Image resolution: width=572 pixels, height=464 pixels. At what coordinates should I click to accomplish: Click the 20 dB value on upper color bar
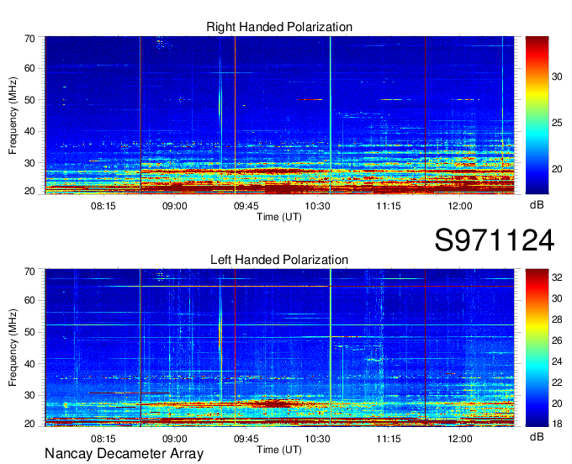pos(557,169)
